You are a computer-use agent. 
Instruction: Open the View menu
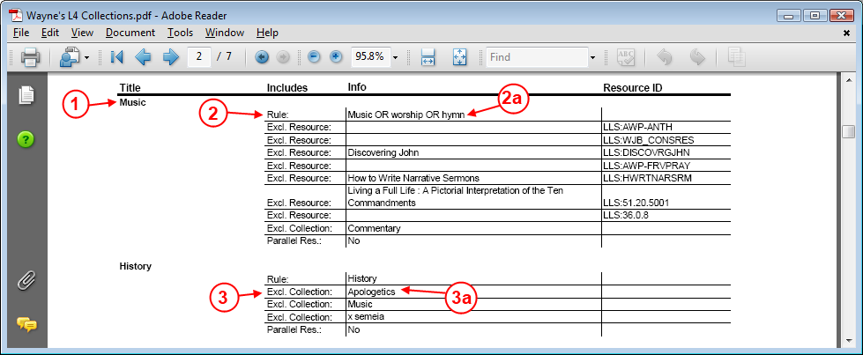(x=82, y=33)
